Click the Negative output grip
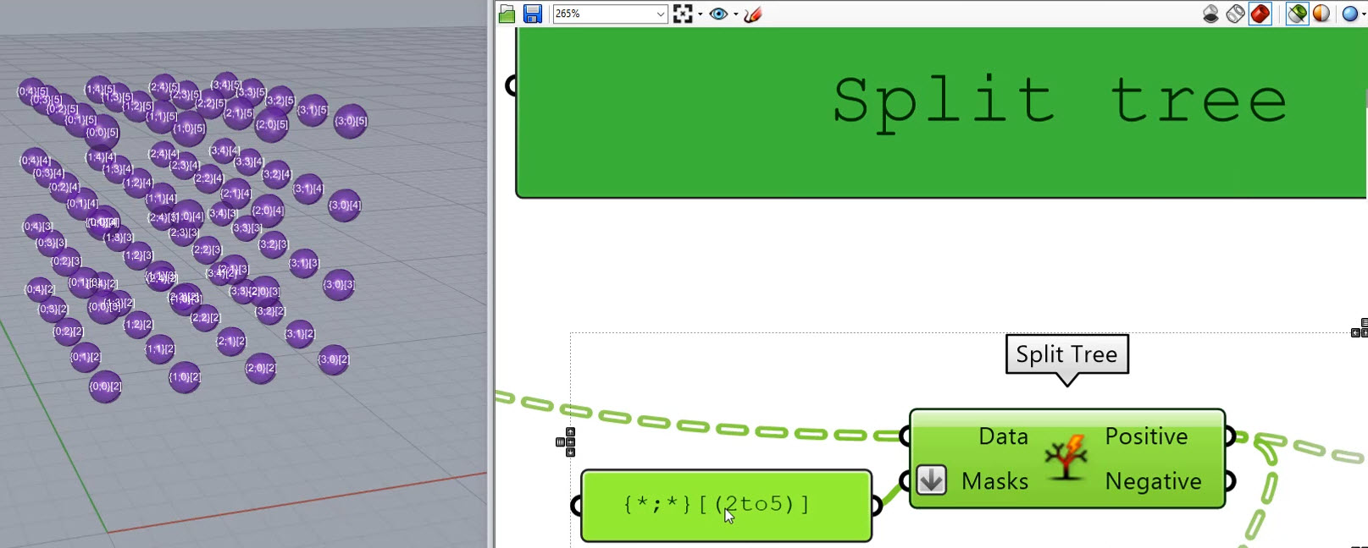The width and height of the screenshot is (1368, 548). click(1230, 481)
